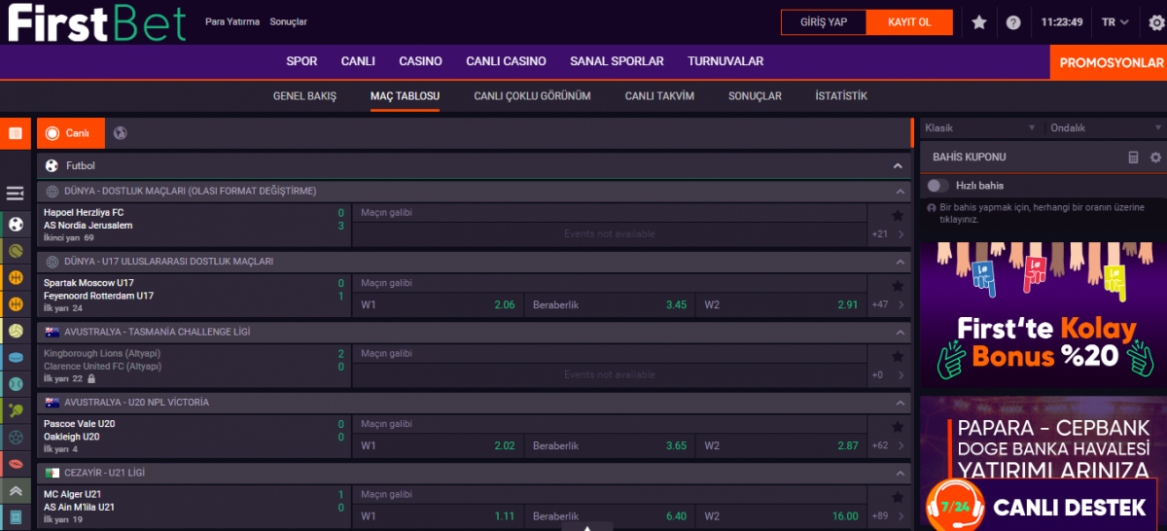Click the FirstBet logo
Viewport: 1167px width, 531px height.
pyautogui.click(x=96, y=22)
